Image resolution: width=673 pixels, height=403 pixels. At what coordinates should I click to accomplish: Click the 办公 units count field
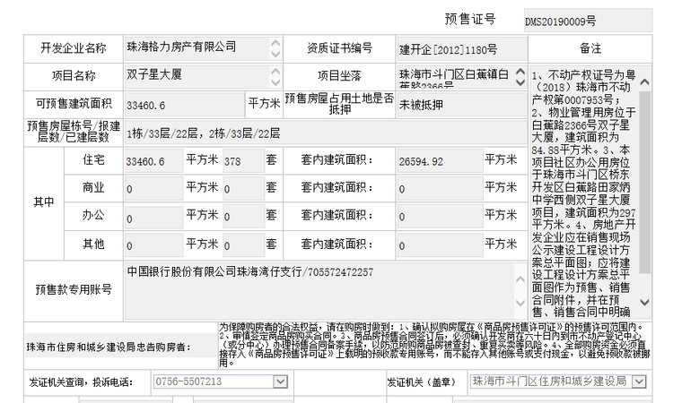244,217
